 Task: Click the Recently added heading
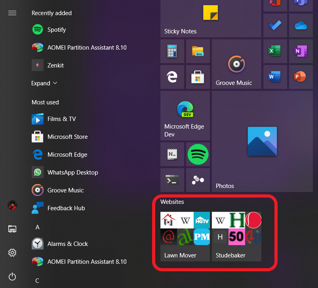pyautogui.click(x=52, y=13)
